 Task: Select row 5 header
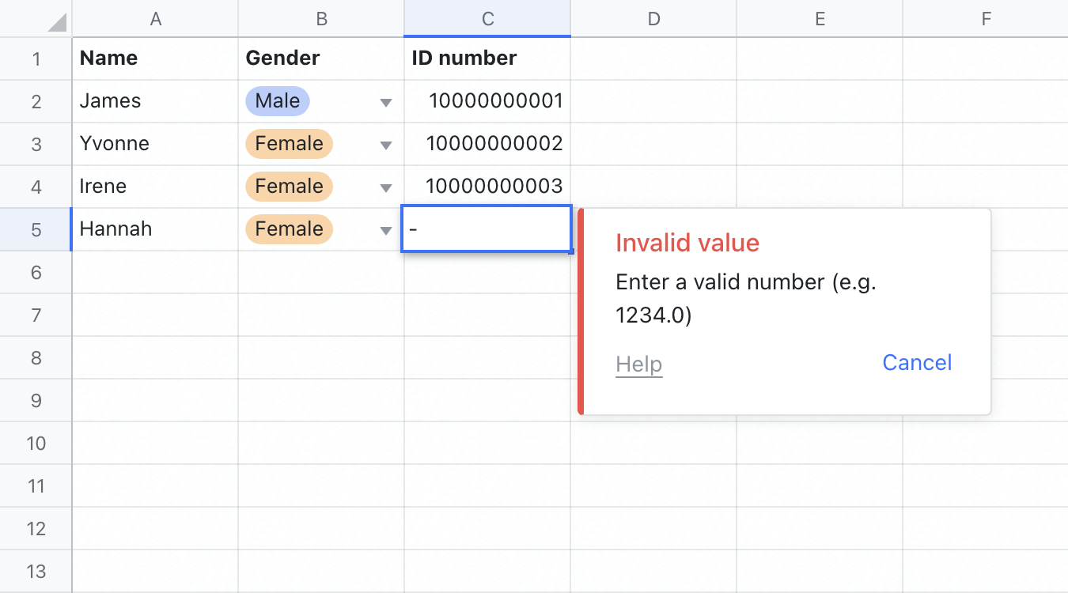pos(36,229)
